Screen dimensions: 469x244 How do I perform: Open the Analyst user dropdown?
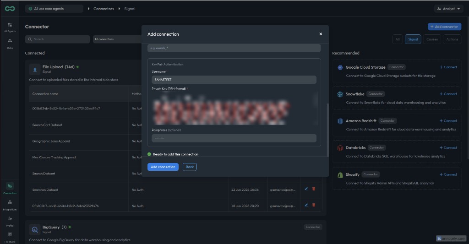point(448,9)
